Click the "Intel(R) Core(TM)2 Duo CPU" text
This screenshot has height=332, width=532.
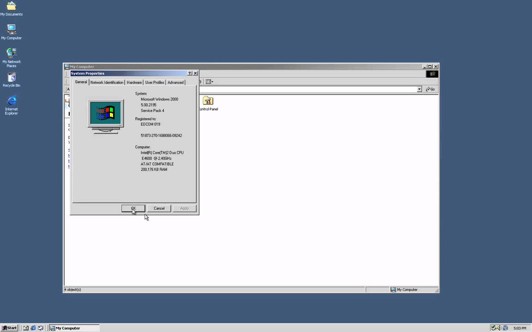(162, 153)
